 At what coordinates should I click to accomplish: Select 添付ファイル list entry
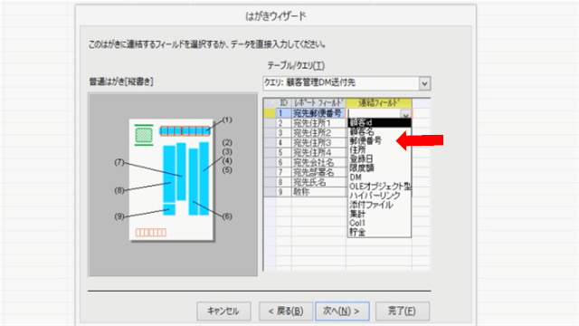pyautogui.click(x=371, y=205)
